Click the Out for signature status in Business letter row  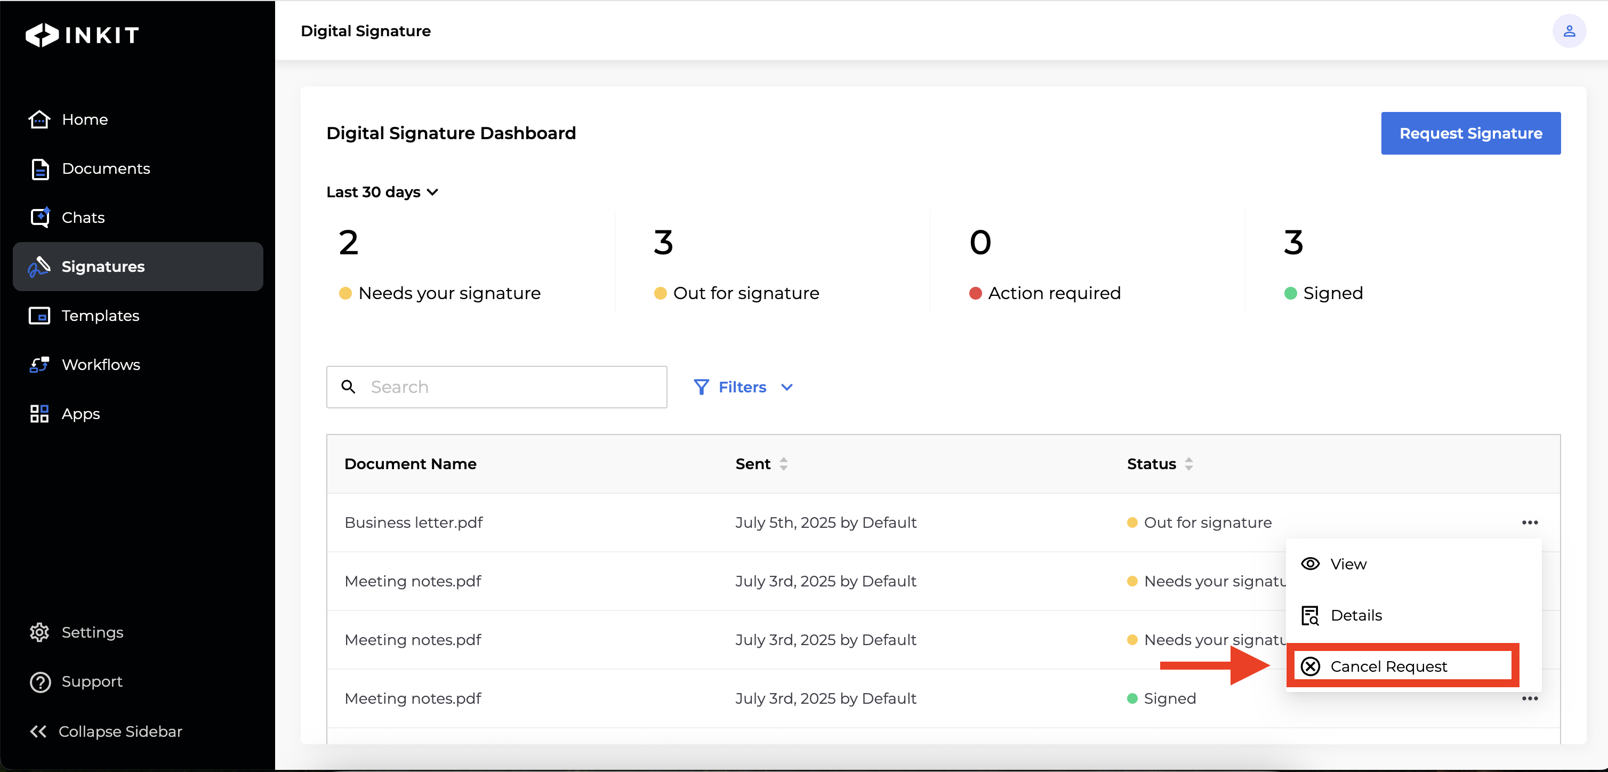point(1199,522)
